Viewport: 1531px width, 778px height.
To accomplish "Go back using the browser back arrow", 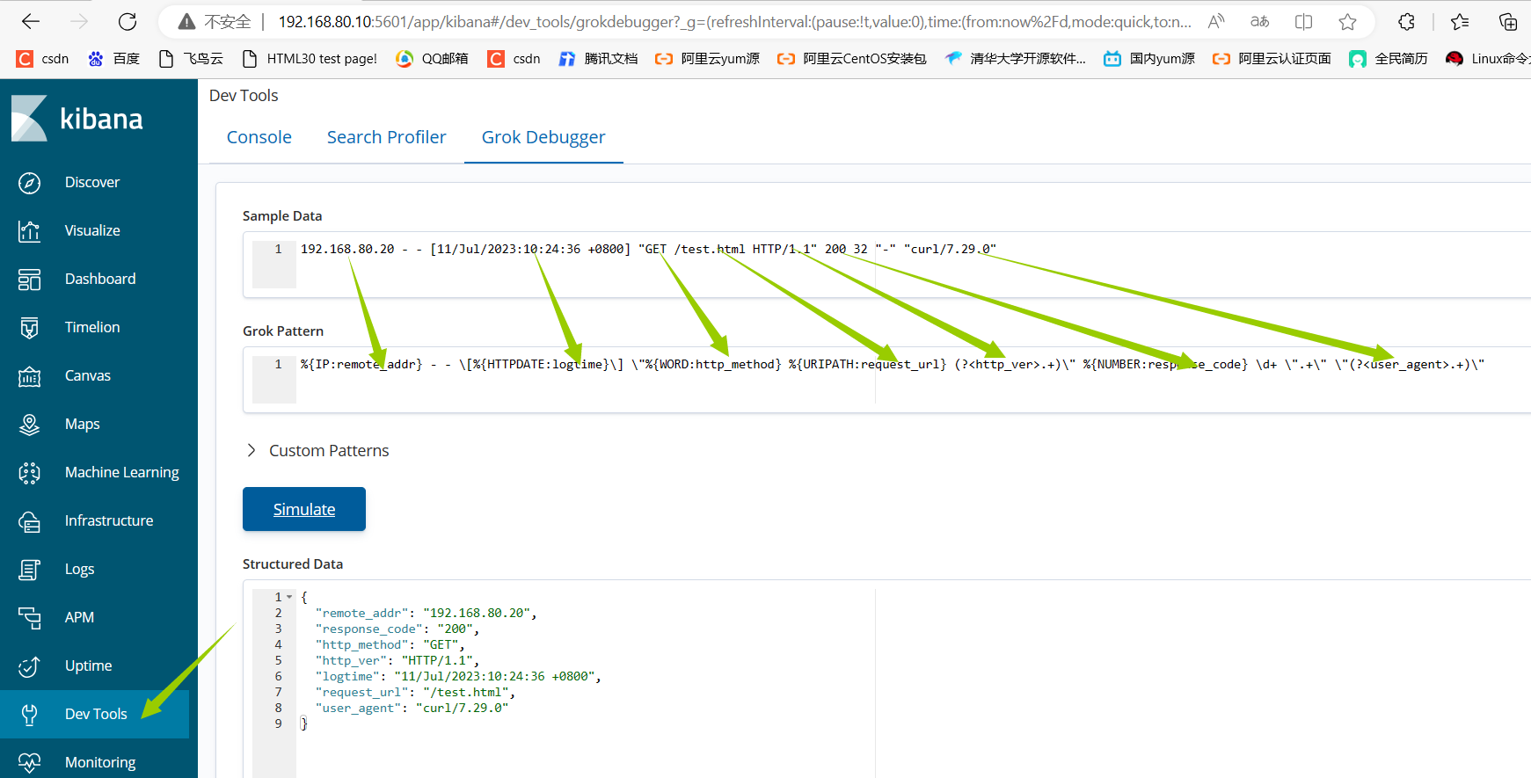I will point(31,22).
